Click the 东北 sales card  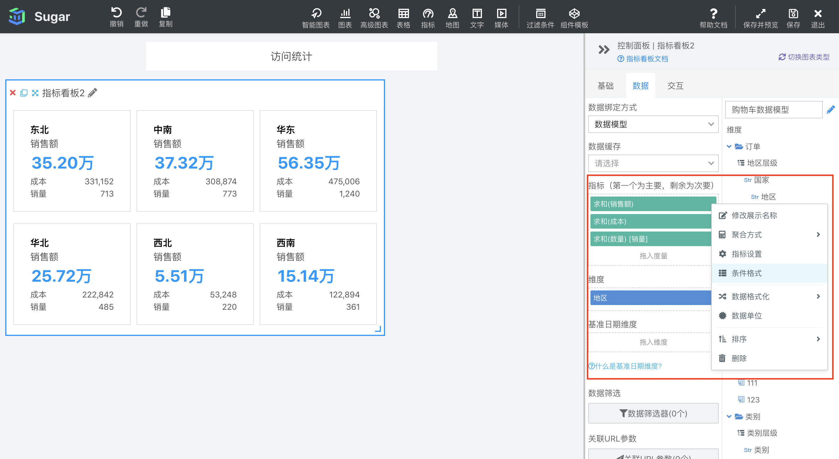point(72,161)
